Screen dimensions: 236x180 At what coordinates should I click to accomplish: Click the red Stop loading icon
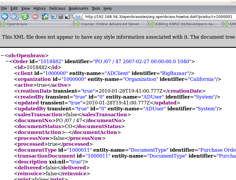[35, 17]
